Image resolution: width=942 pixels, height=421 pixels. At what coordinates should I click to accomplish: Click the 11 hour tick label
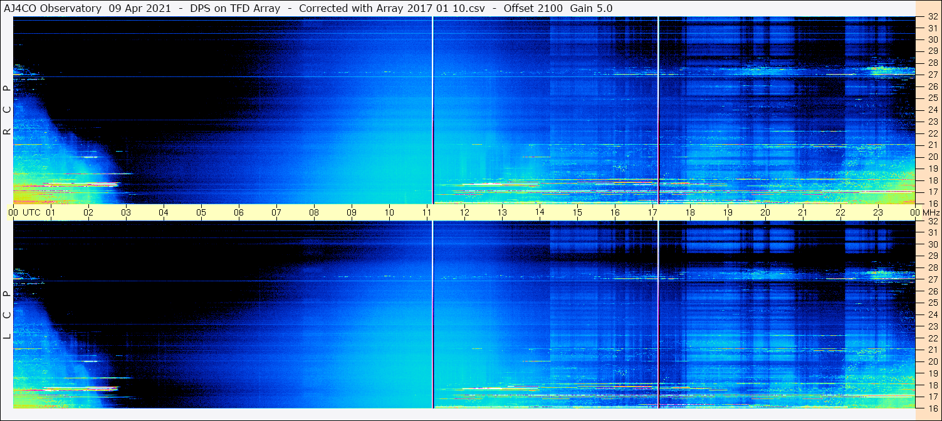(427, 212)
